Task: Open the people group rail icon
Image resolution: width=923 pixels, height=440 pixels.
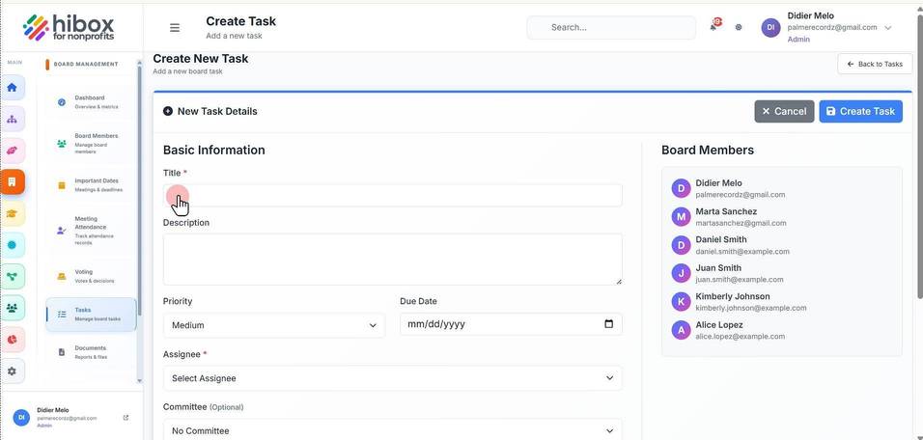Action: coord(12,308)
